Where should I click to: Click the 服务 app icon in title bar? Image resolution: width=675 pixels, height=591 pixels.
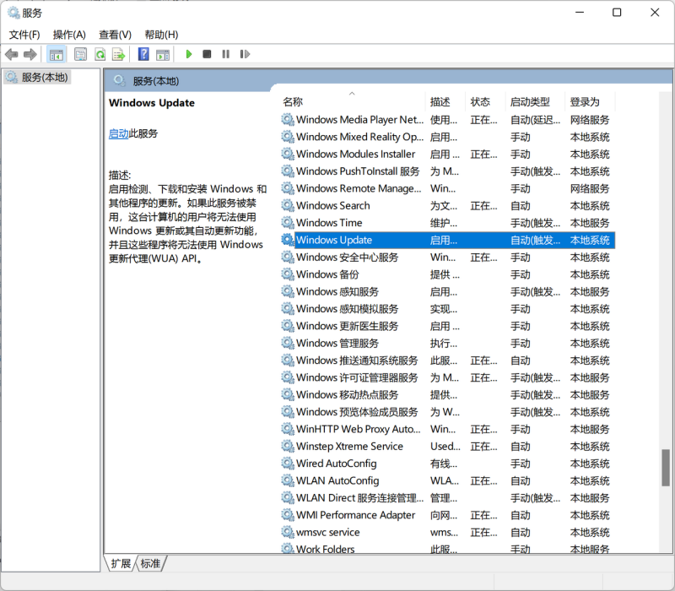pos(13,13)
